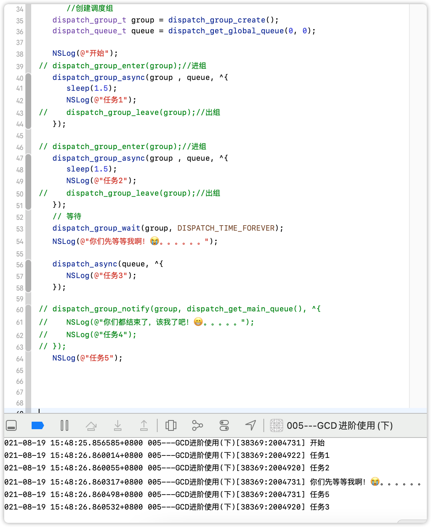Click line number 53 to add breakpoint
The width and height of the screenshot is (431, 527).
point(20,229)
